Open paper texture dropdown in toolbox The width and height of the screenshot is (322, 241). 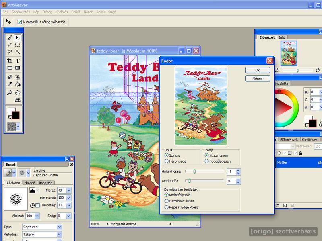click(18, 127)
